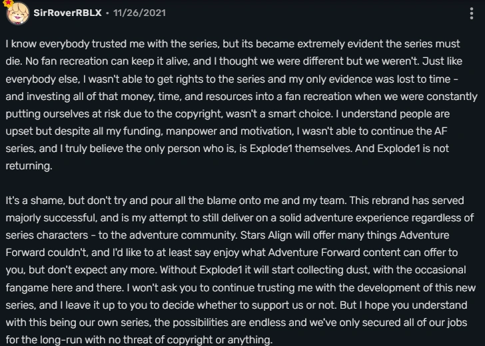The width and height of the screenshot is (485, 346).
Task: Click the second paragraph starting "It's a shame"
Action: coord(241,269)
